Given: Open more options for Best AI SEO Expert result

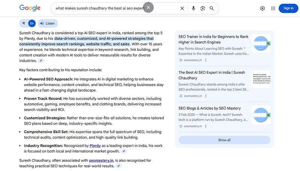Looking at the screenshot, I should coord(205,96).
